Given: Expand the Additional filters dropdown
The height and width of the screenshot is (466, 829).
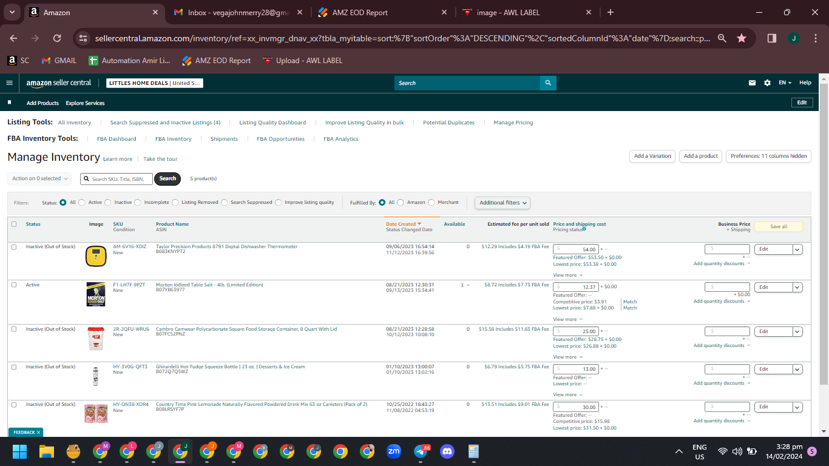Looking at the screenshot, I should pyautogui.click(x=502, y=203).
